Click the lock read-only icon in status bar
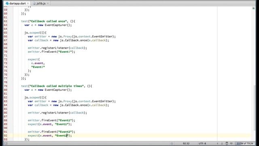Viewport: 259px width, 146px height. click(222, 143)
